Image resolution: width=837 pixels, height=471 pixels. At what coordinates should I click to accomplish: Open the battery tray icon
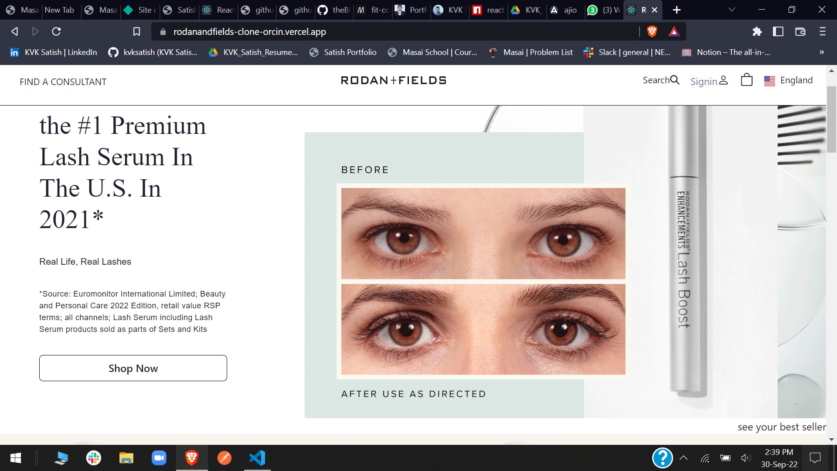[725, 458]
